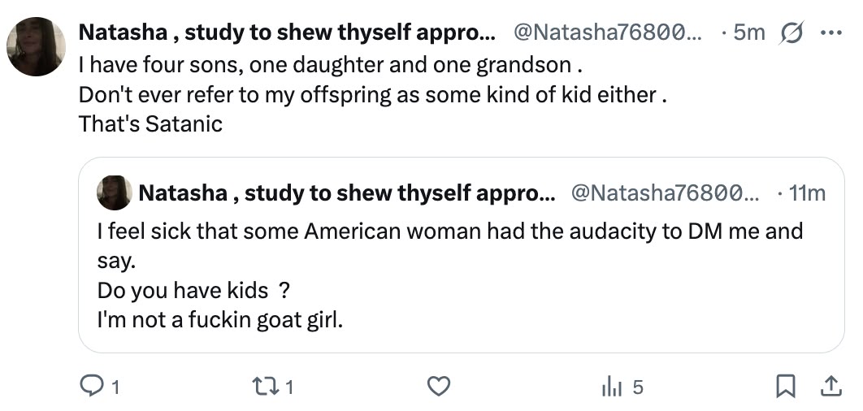Open the quoted tweet's 11m timestamp
Viewport: 863px width, 411px height.
click(808, 193)
